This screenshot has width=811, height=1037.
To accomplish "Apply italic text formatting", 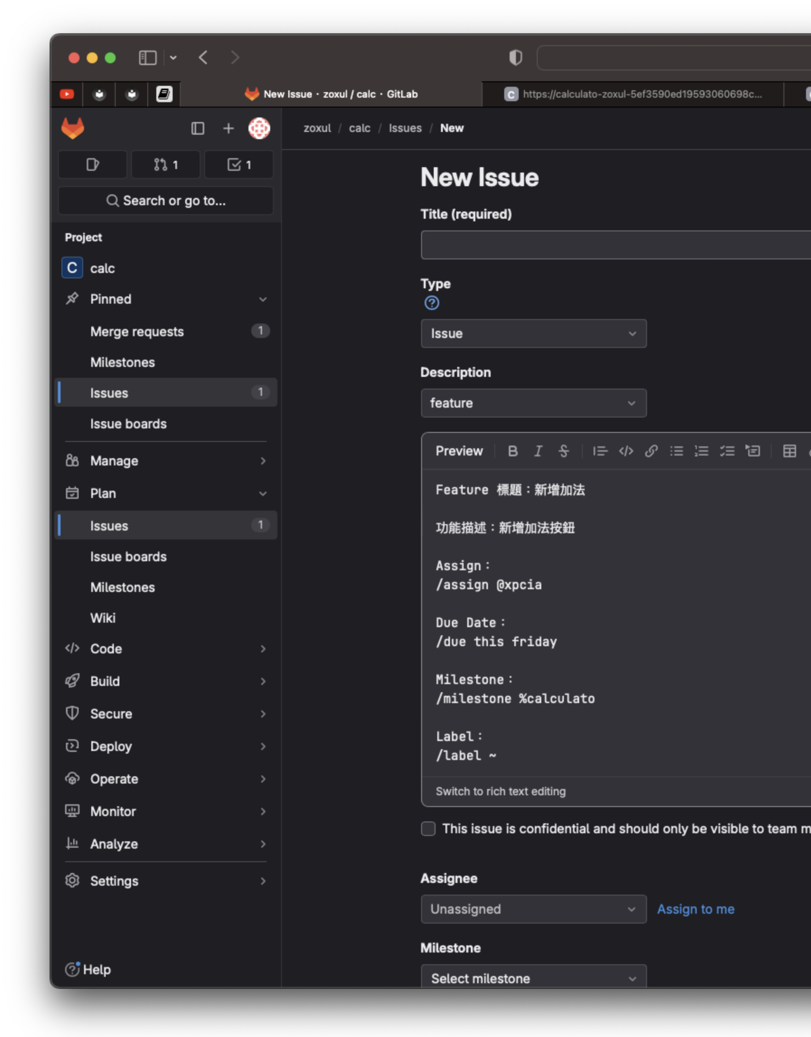I will pyautogui.click(x=538, y=451).
